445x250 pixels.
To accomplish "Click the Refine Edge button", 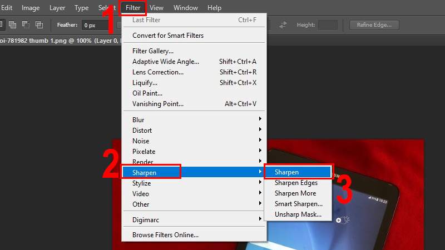I will [374, 25].
